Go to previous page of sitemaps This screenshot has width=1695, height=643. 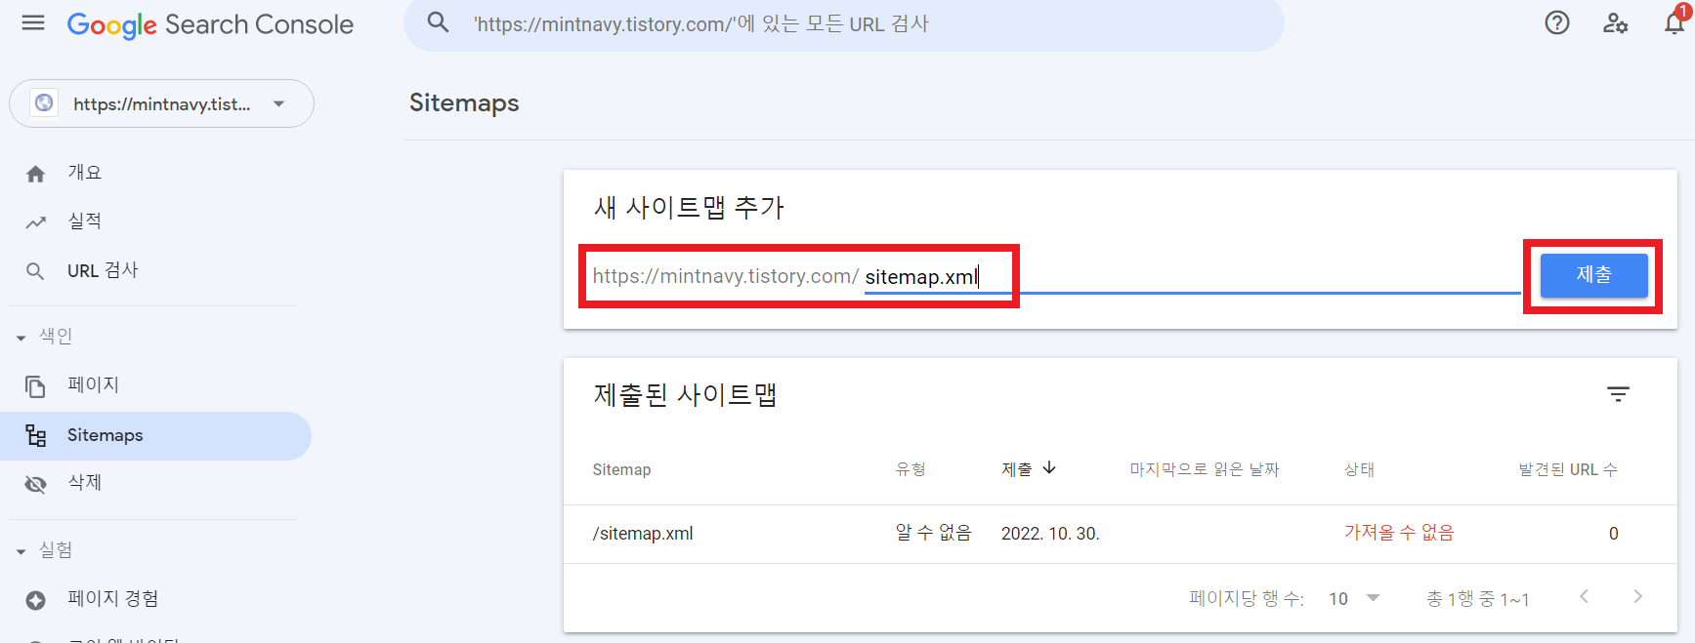1585,596
